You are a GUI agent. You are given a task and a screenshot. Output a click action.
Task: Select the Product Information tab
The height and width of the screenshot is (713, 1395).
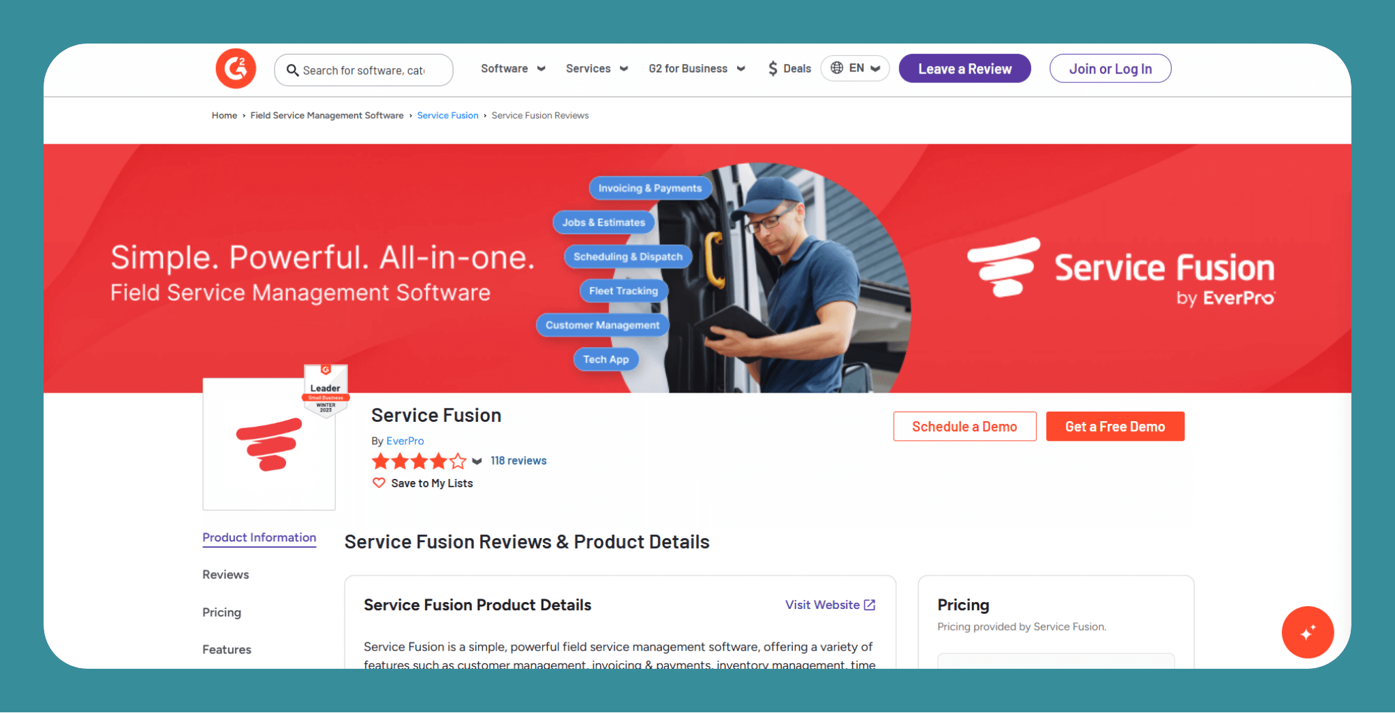coord(260,537)
